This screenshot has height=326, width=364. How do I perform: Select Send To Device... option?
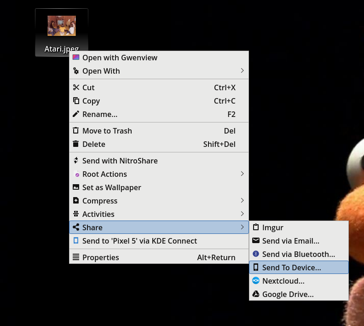(299, 267)
